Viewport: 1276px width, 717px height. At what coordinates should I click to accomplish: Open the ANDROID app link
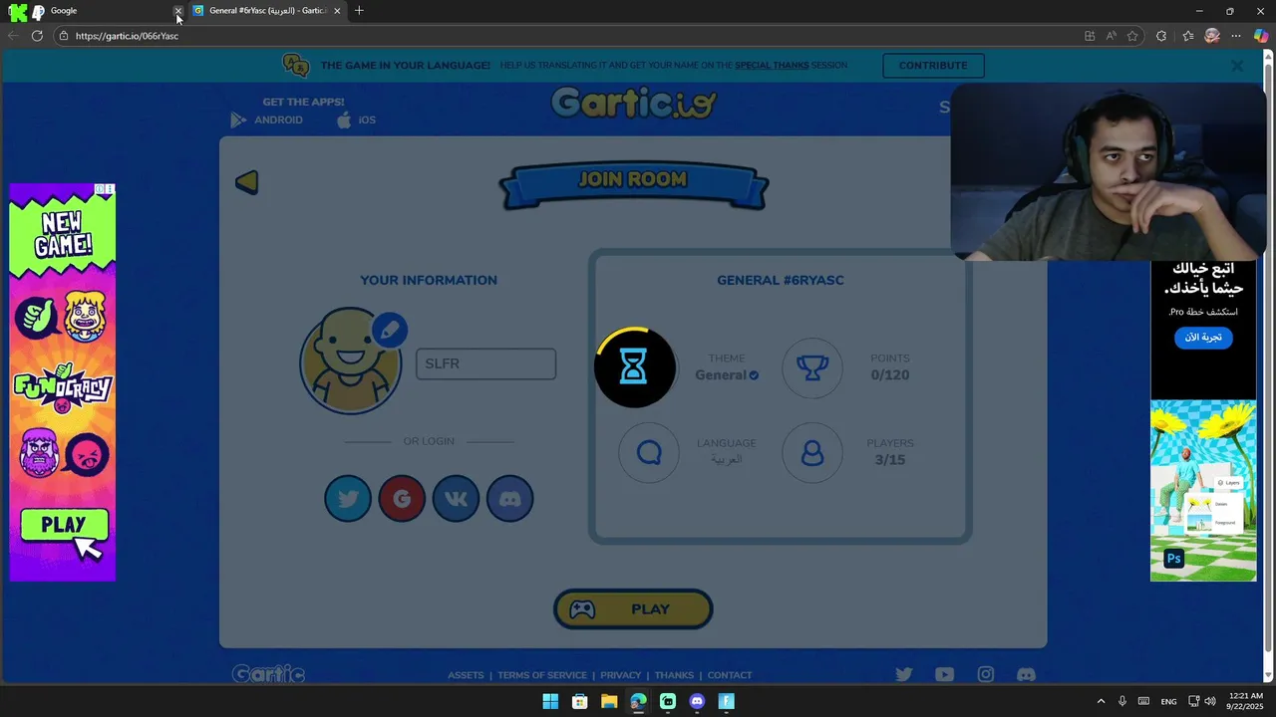(x=267, y=119)
